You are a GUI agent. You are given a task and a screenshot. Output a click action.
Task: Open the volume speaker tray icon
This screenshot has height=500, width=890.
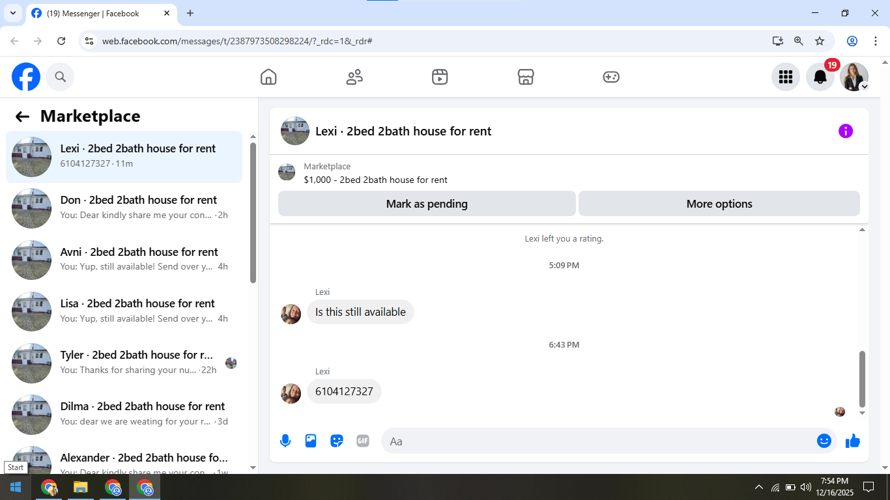[x=806, y=487]
